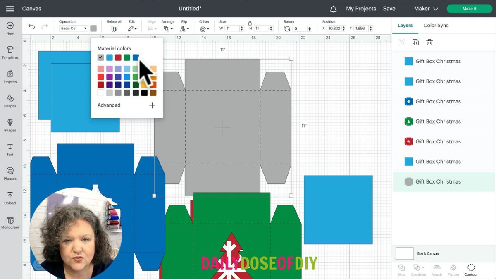496x279 pixels.
Task: Open the Basic Cut operation dropdown
Action: [x=74, y=29]
